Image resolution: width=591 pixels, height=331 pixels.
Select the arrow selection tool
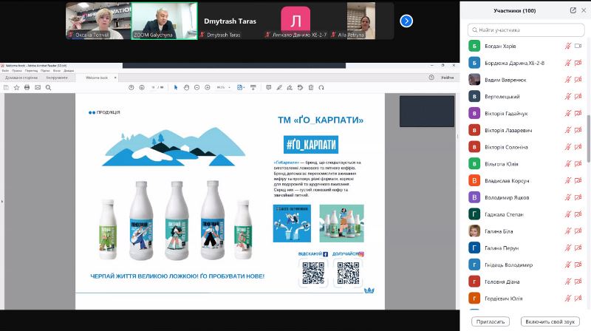(x=176, y=87)
